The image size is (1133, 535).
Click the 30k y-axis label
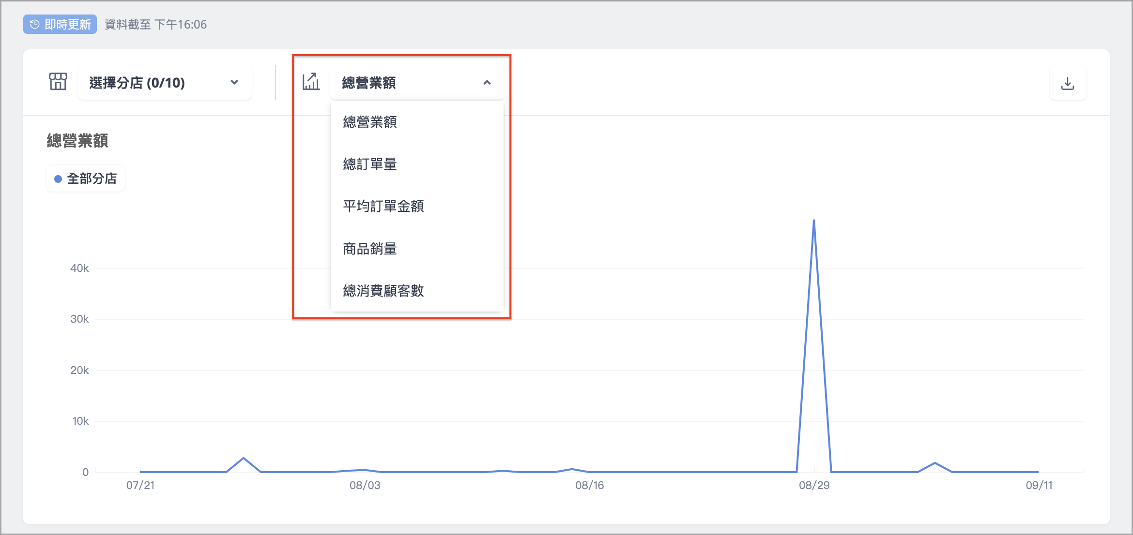pos(79,319)
